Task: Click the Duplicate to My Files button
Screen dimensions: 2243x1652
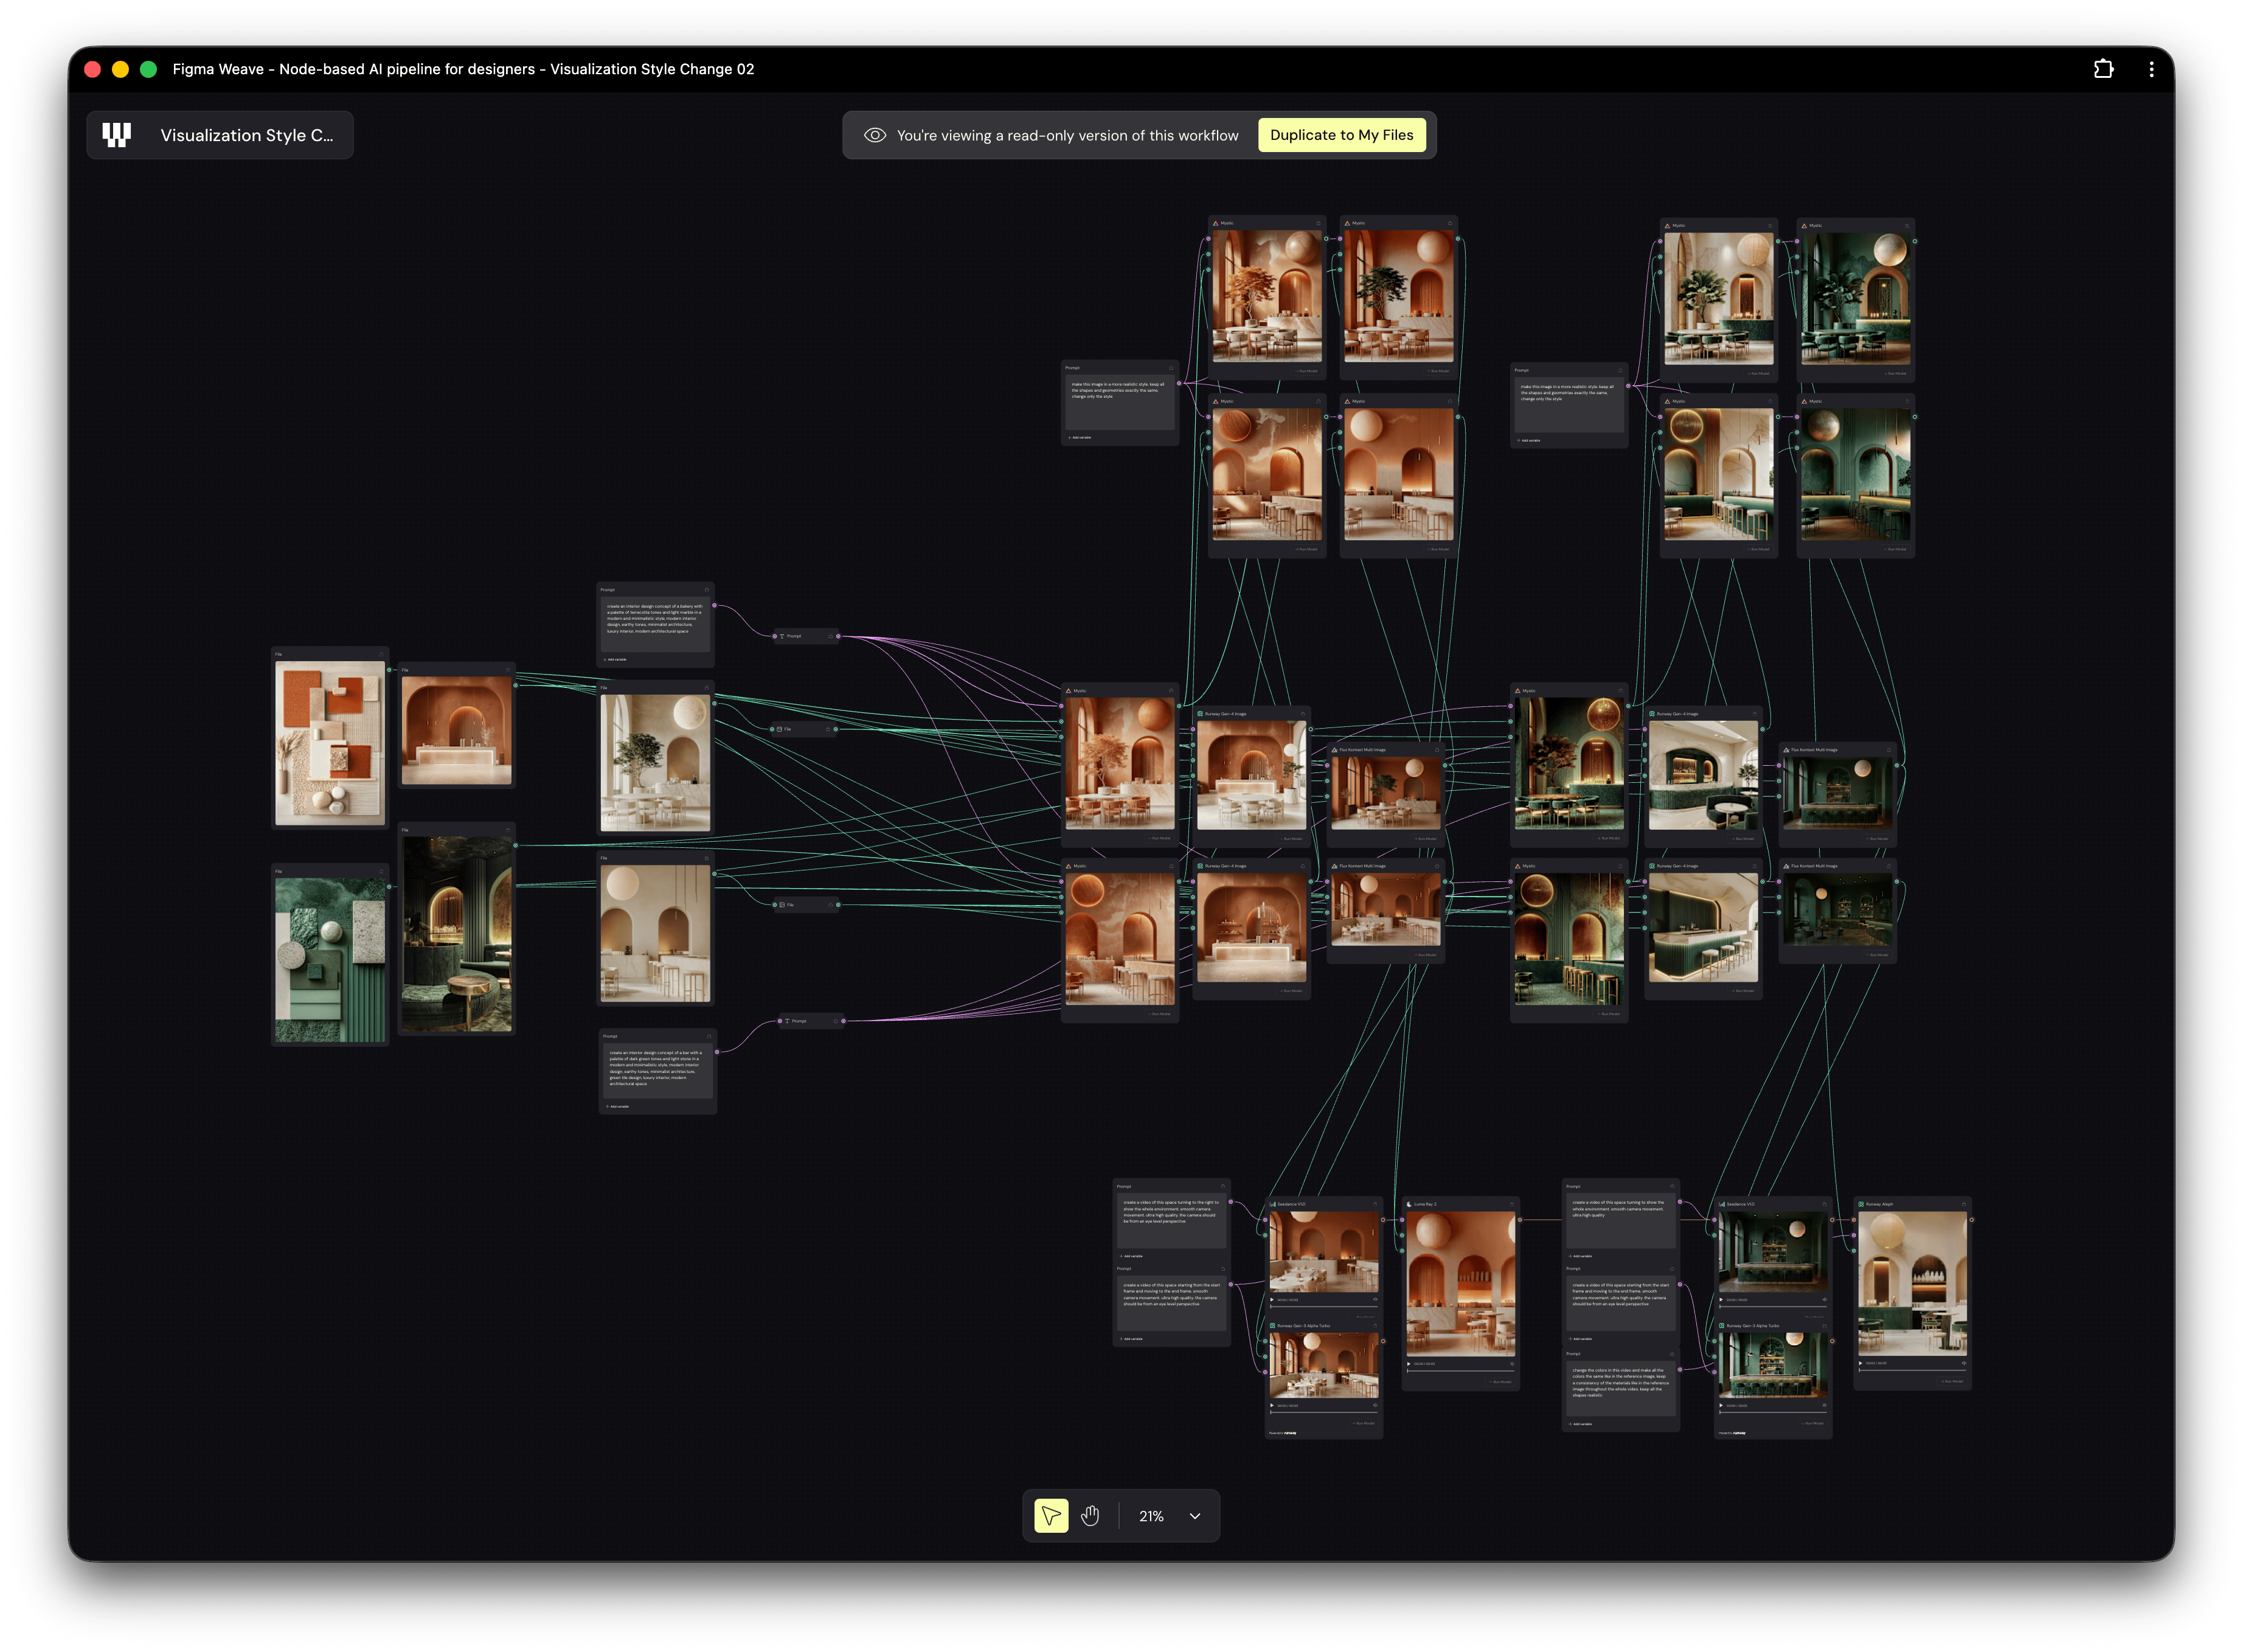Action: (x=1342, y=134)
